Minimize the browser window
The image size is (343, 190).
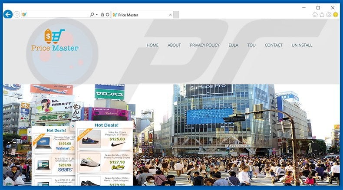coord(304,8)
